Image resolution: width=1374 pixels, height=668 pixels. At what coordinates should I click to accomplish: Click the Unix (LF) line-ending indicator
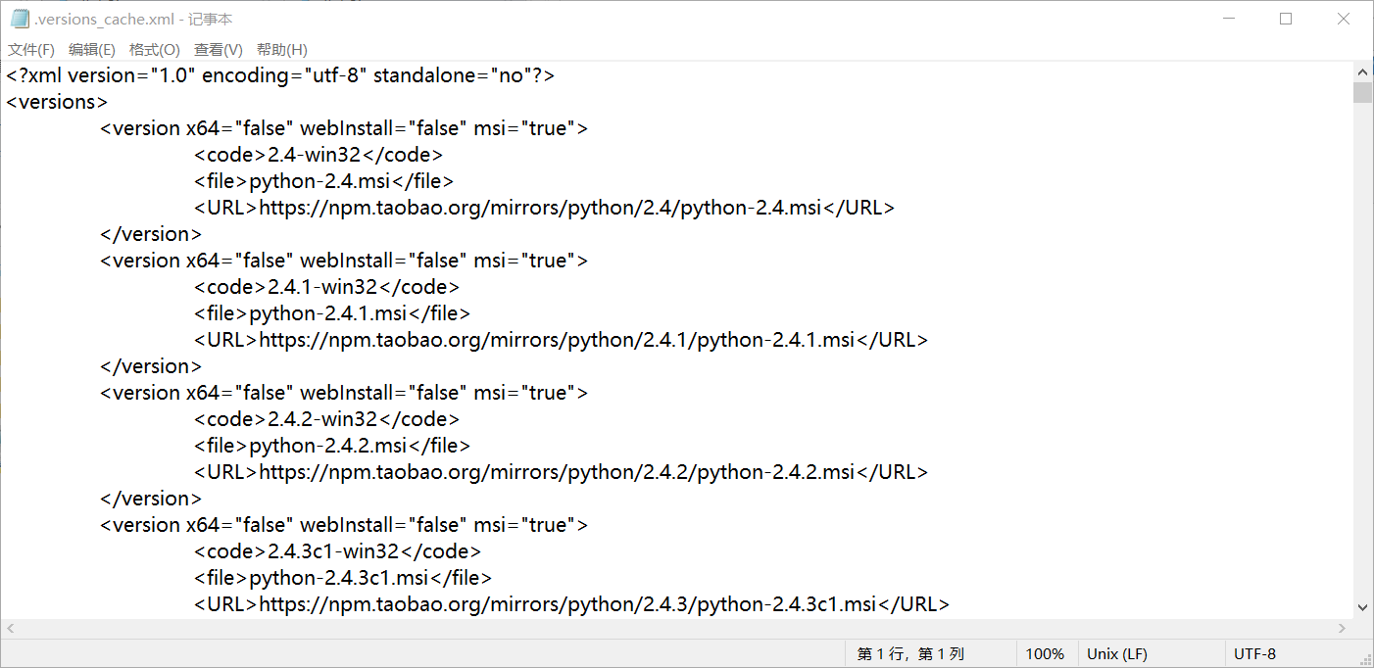coord(1117,654)
